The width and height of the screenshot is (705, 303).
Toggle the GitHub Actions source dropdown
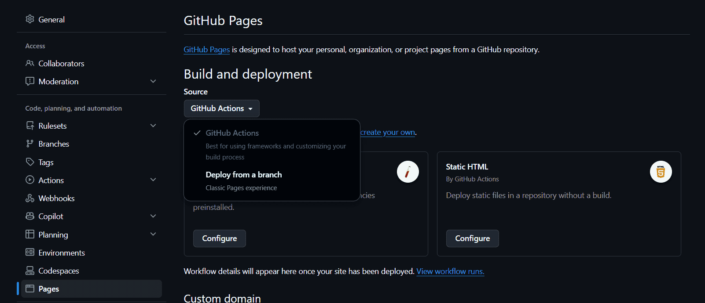[x=222, y=108]
